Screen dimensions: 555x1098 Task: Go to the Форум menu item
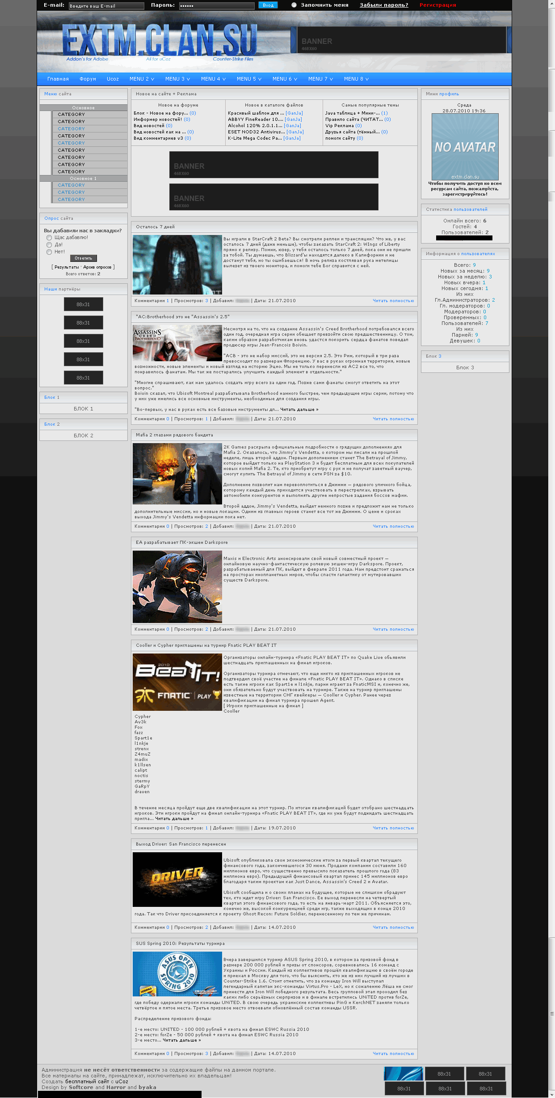coord(88,79)
